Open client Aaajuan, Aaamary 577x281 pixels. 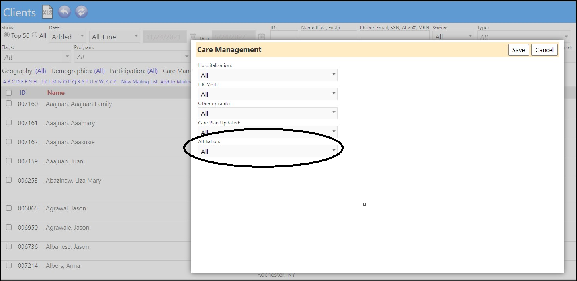coord(70,123)
